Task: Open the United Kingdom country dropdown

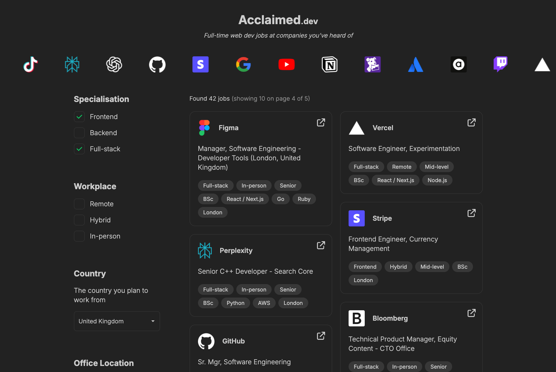Action: tap(117, 321)
